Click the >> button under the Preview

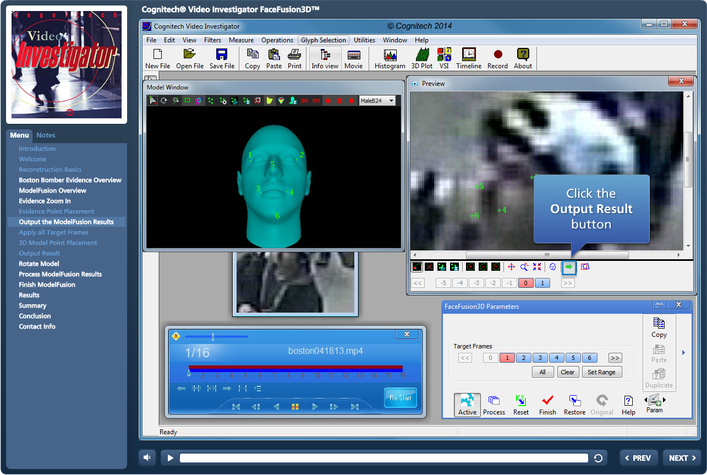click(568, 283)
